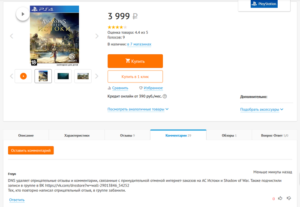The width and height of the screenshot is (300, 207).
Task: Play the product video overlay button
Action: click(23, 14)
